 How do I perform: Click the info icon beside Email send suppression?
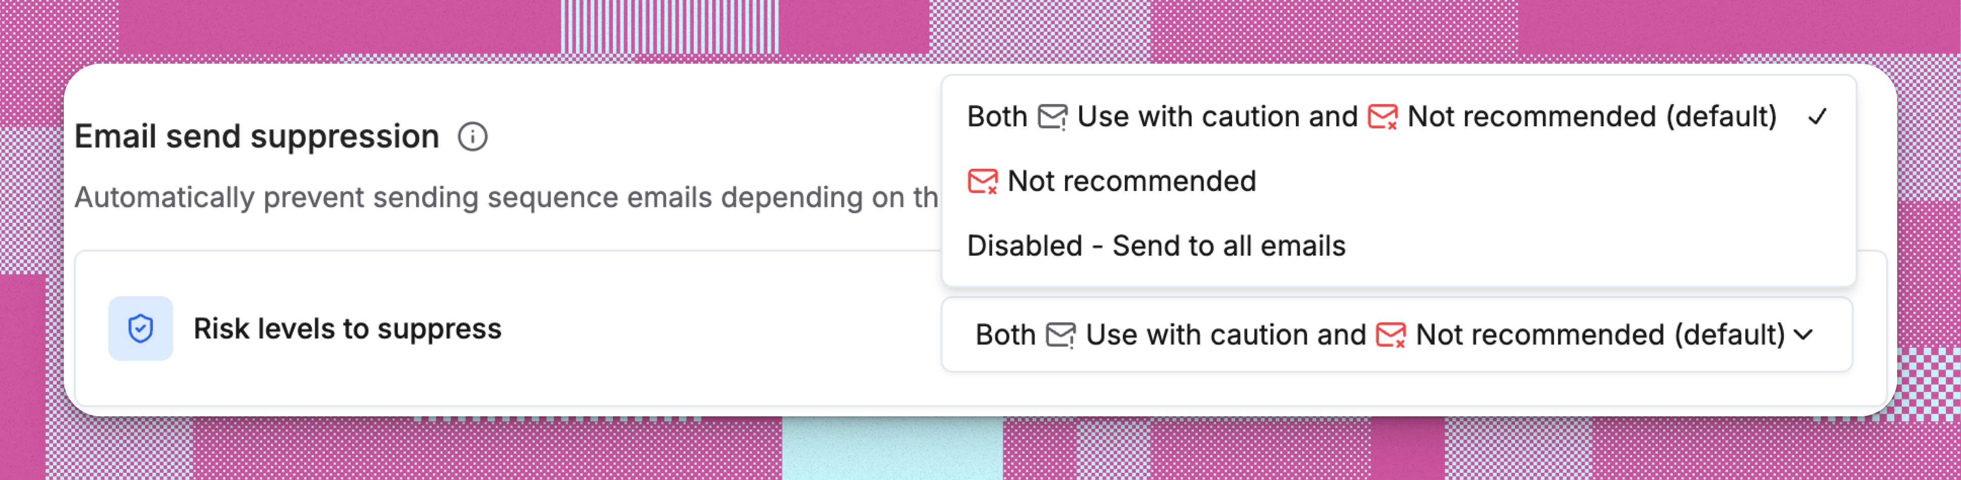473,137
